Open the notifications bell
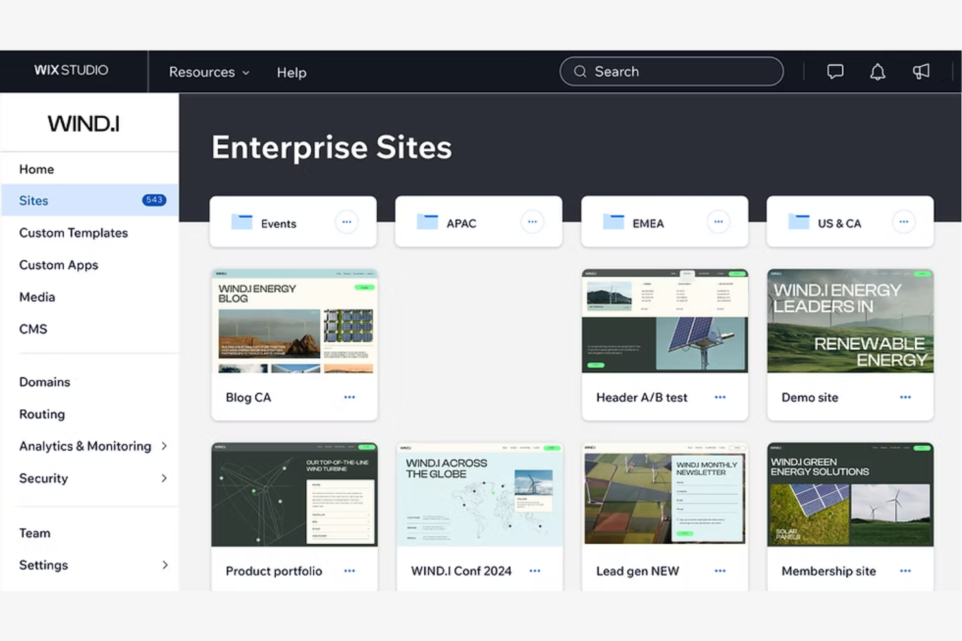This screenshot has height=641, width=962. pos(877,71)
